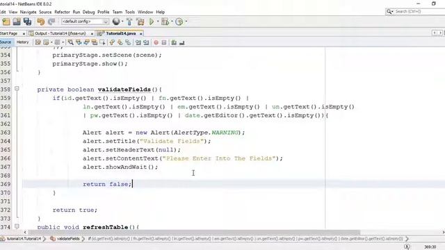Close the Output - Tutorial14 tab

[92, 34]
